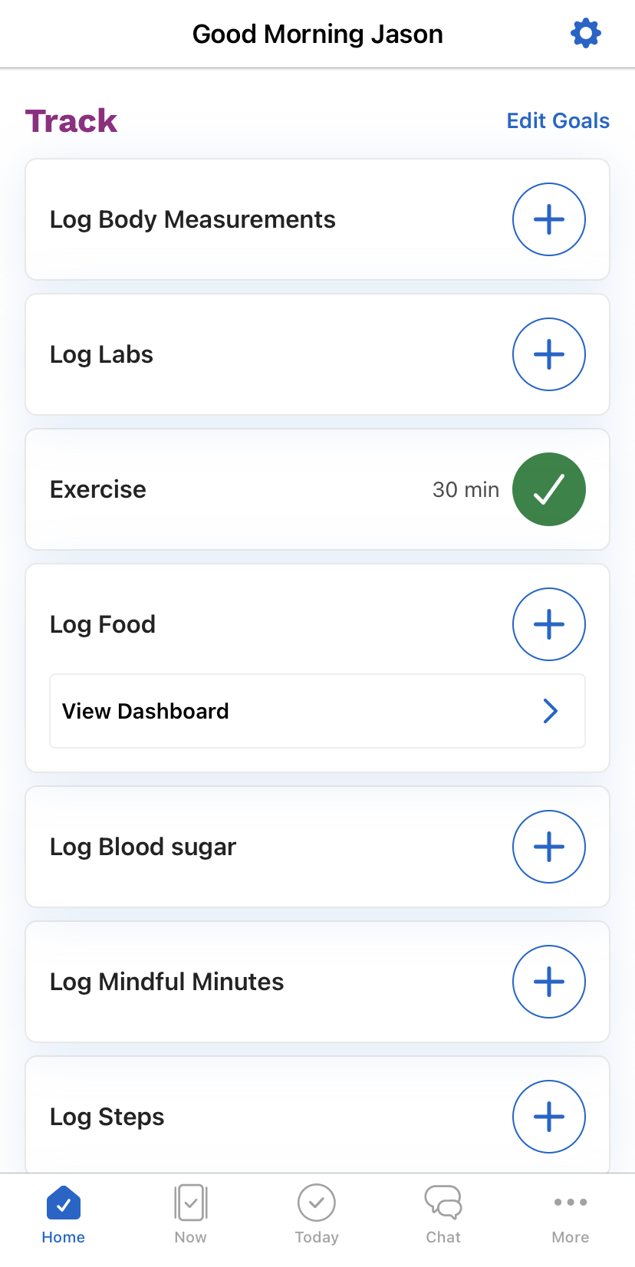635x1267 pixels.
Task: Add a blood sugar reading with plus
Action: [x=549, y=847]
